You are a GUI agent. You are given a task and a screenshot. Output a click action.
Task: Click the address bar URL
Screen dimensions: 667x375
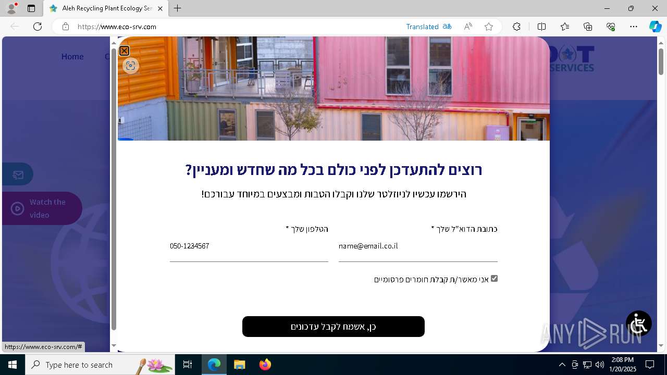pos(117,27)
